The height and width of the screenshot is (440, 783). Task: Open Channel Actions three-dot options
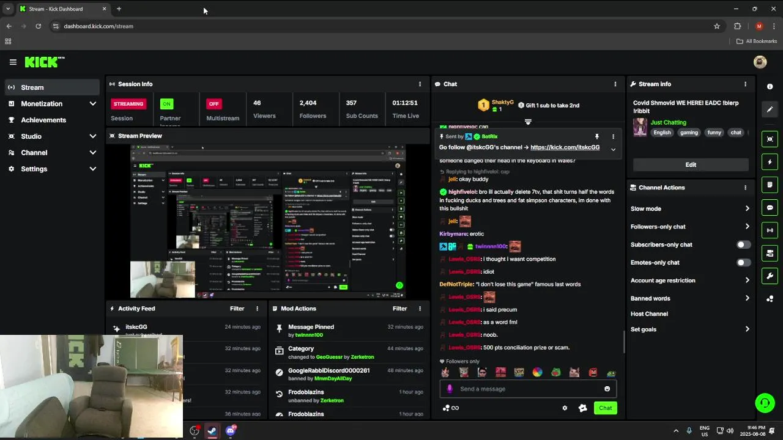745,188
